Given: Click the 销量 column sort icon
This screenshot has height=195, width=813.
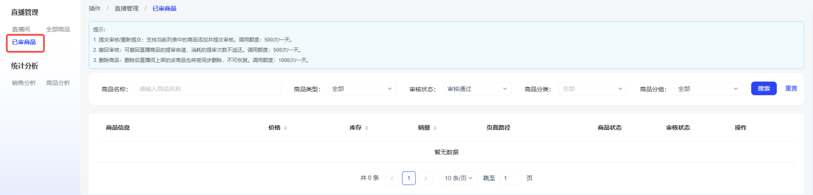Looking at the screenshot, I should coord(435,128).
